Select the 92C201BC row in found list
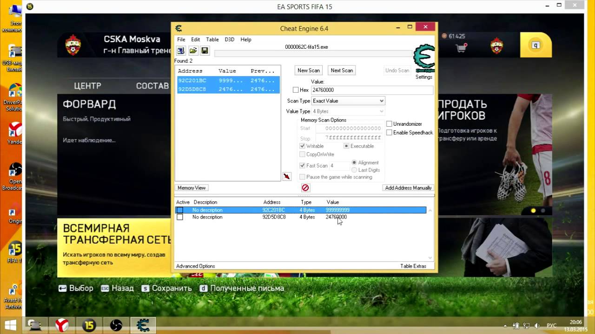Viewport: 595px width, 334px height. (x=228, y=80)
